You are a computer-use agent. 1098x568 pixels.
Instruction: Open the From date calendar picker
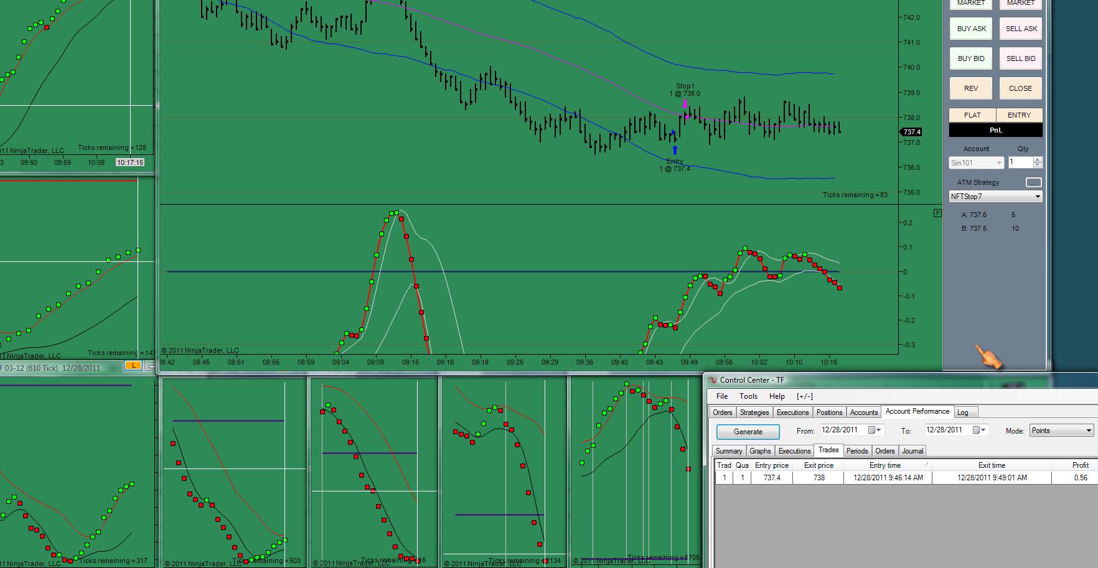(875, 430)
